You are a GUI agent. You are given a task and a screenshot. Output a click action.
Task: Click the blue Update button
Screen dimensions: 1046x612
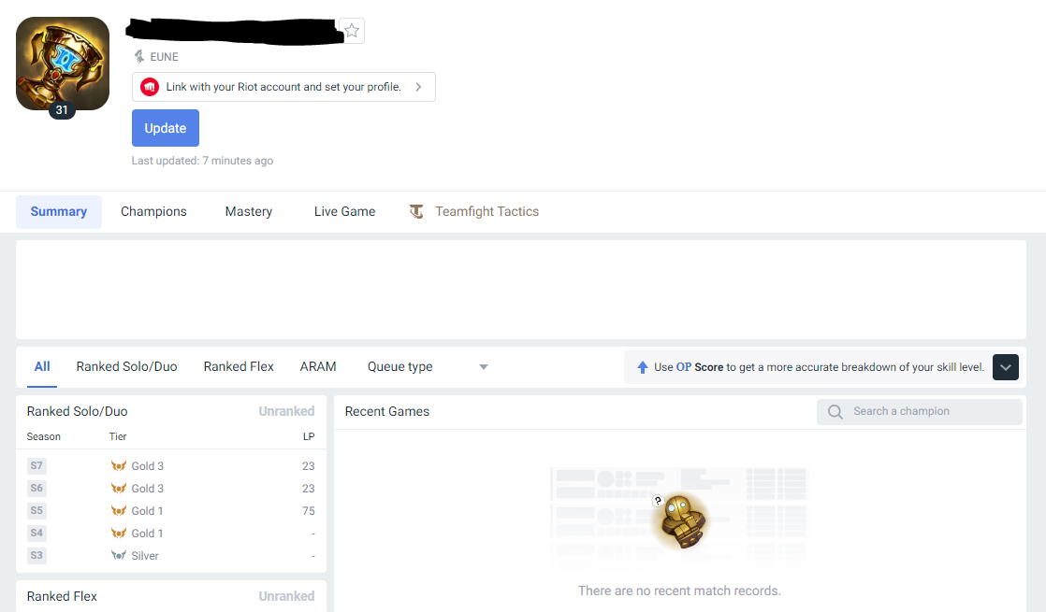tap(166, 128)
